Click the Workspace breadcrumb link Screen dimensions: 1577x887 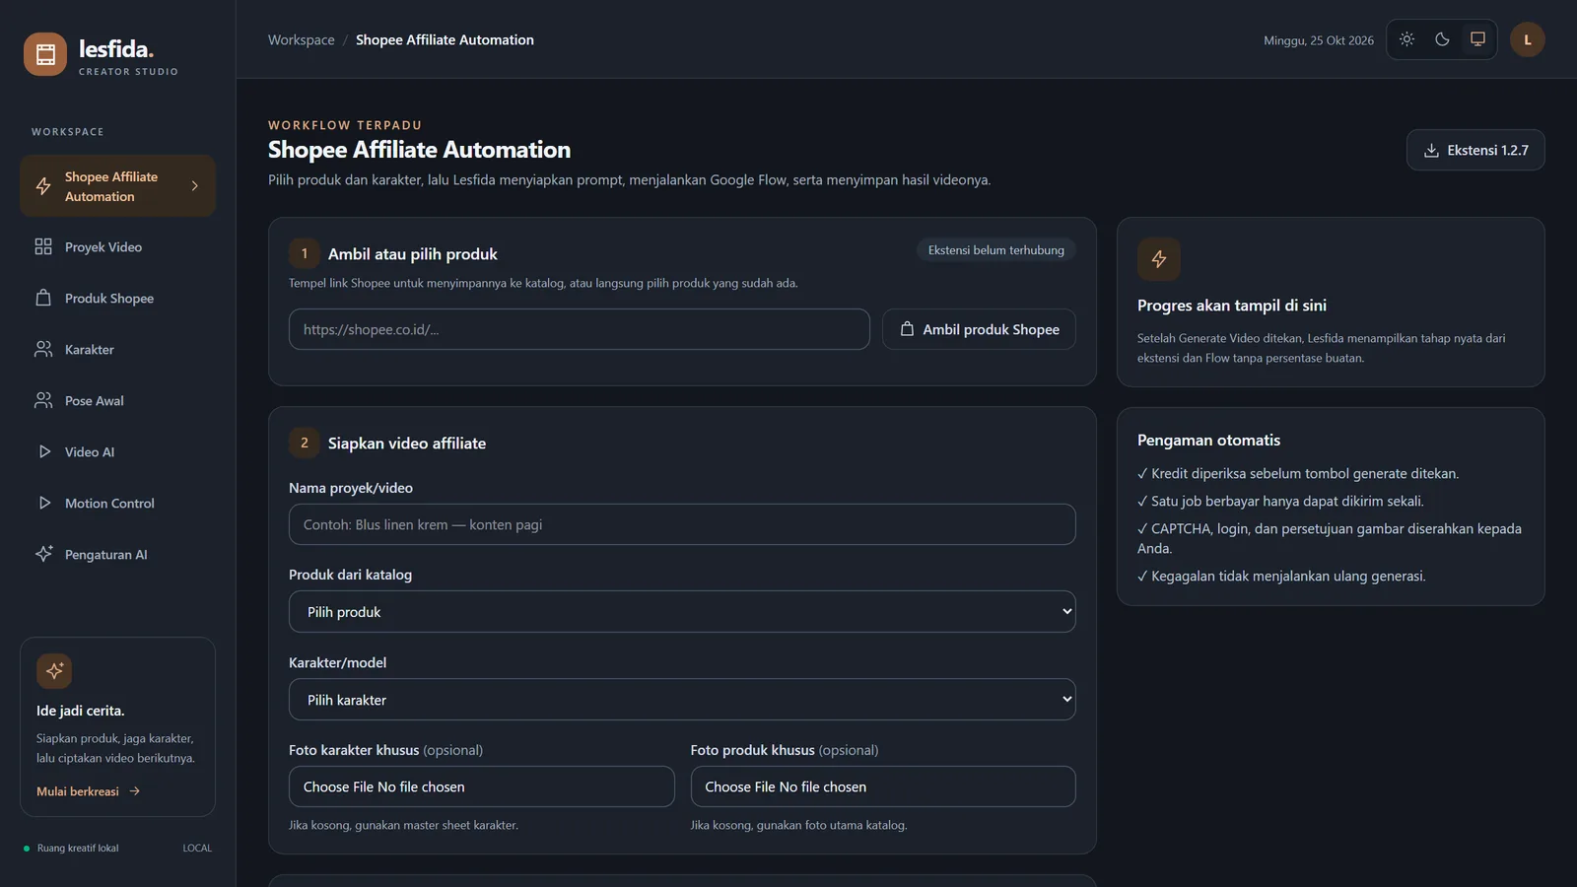[x=302, y=39]
